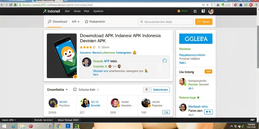The width and height of the screenshot is (259, 129).
Task: Click the puzzle piece icon in review card
Action: [165, 60]
